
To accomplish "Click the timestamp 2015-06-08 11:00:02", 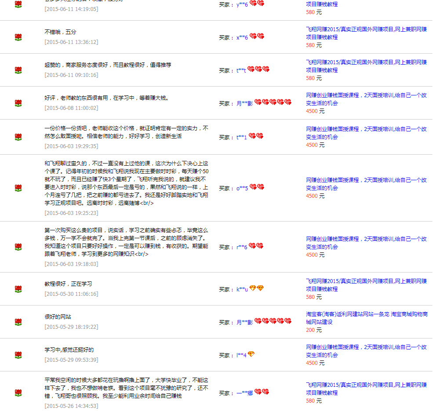I will [x=71, y=108].
